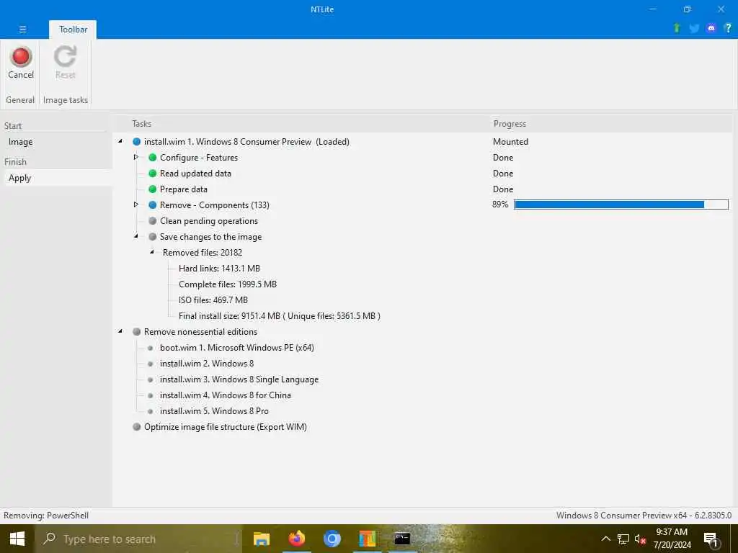Click the Windows Start button
This screenshot has width=738, height=553.
click(x=17, y=539)
